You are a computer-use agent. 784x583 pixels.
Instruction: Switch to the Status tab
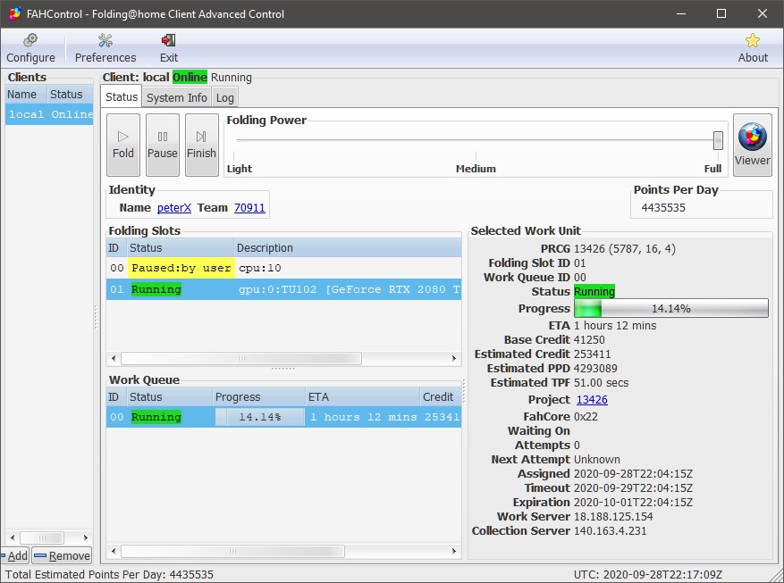pos(122,96)
